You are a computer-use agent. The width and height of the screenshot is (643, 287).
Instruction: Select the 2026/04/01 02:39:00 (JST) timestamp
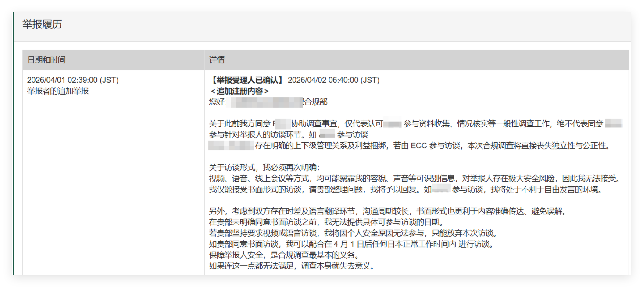coord(73,80)
